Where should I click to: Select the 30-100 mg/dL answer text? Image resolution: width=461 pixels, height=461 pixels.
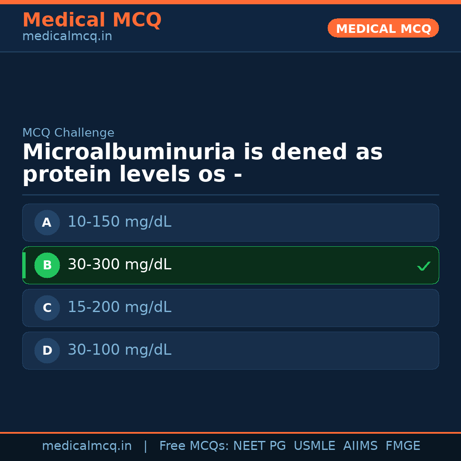(120, 350)
